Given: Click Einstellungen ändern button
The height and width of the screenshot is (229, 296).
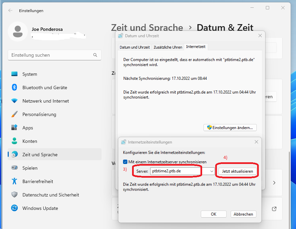Looking at the screenshot, I should (230, 128).
